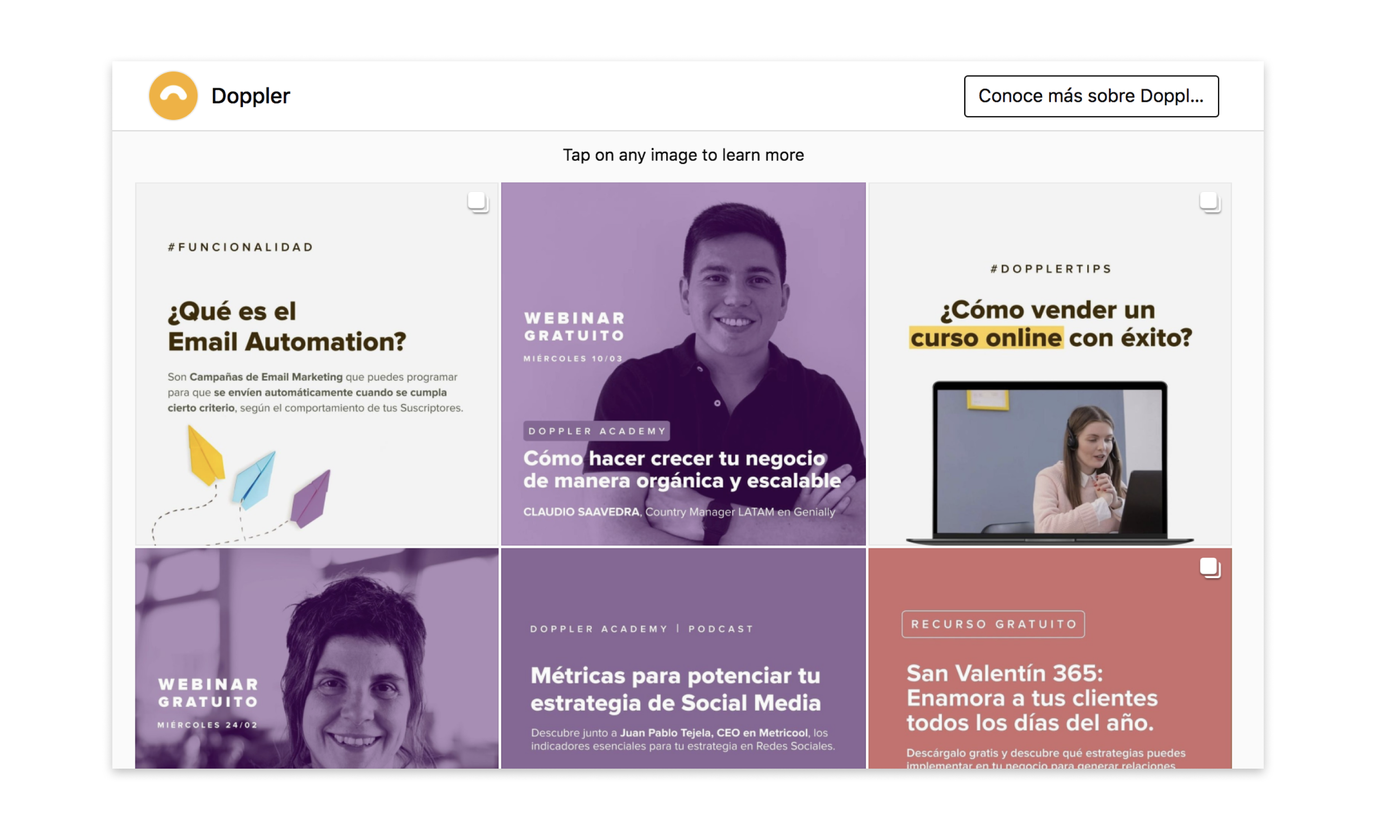Click the 'DOPPLER ACADEMY' badge on webinar
Image resolution: width=1377 pixels, height=829 pixels.
pos(596,431)
